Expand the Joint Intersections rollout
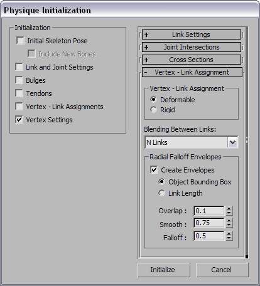The height and width of the screenshot is (286, 260). click(192, 47)
